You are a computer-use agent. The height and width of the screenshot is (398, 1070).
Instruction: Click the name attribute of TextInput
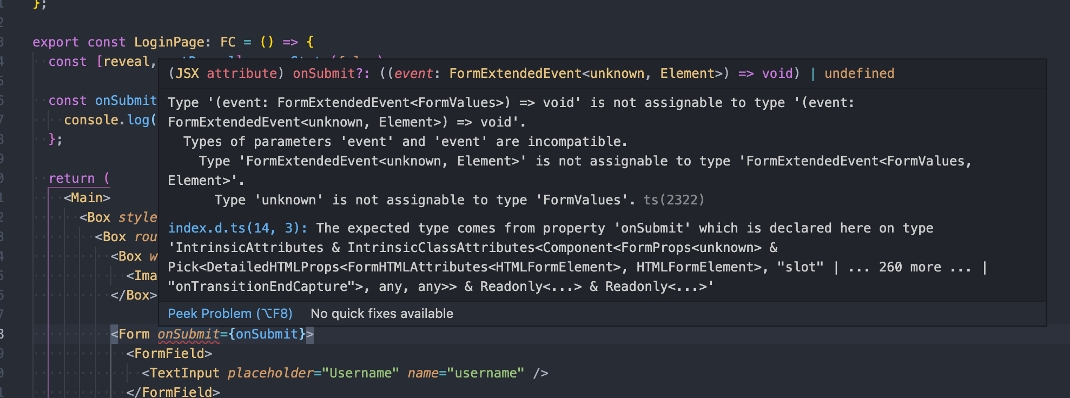pyautogui.click(x=424, y=373)
